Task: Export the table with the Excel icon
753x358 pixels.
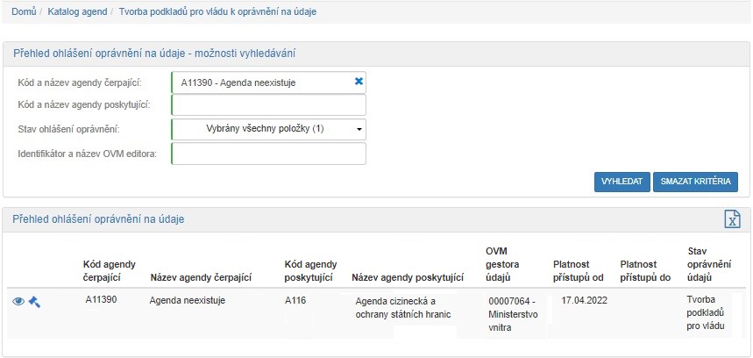Action: 732,219
